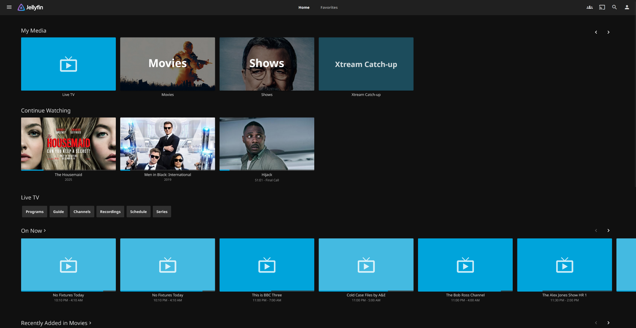This screenshot has height=328, width=636.
Task: Switch to the Favorites tab
Action: (329, 7)
